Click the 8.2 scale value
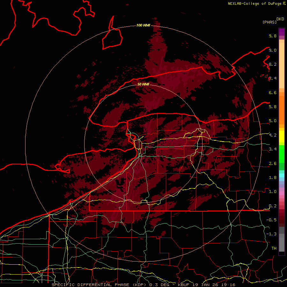Screen dimensions: 287x287 pos(273,64)
